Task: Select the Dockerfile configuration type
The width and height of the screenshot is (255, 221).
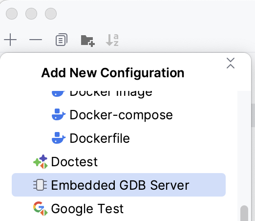Action: tap(119, 138)
